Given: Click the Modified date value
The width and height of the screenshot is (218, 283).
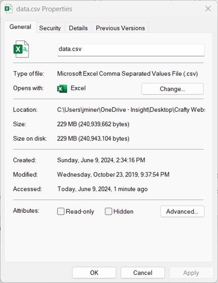Looking at the screenshot, I should click(113, 174).
